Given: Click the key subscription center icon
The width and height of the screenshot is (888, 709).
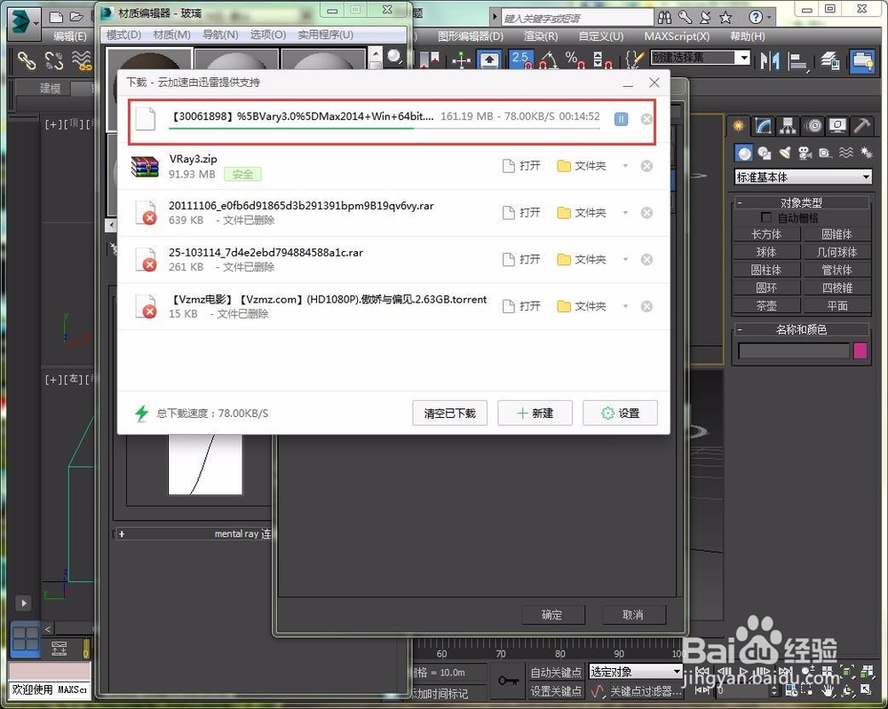Looking at the screenshot, I should tap(685, 18).
